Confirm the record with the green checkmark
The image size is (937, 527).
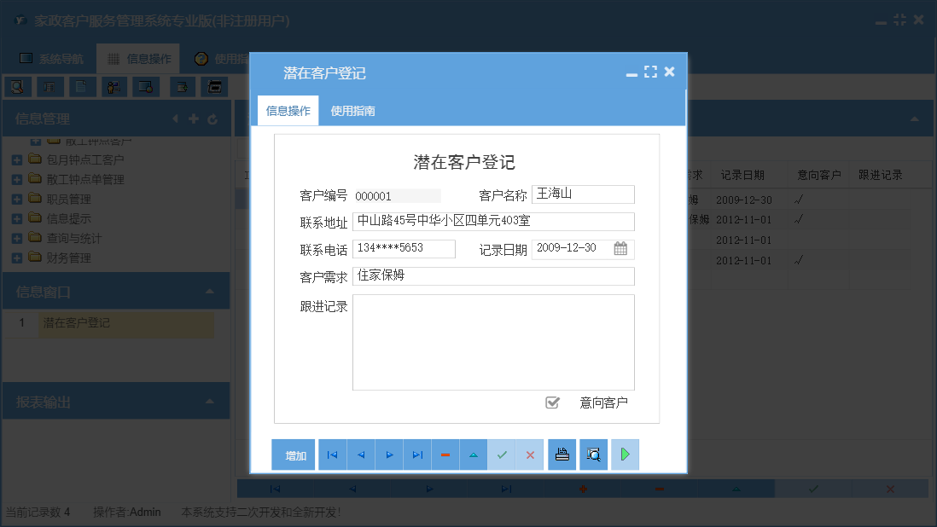[x=502, y=454]
